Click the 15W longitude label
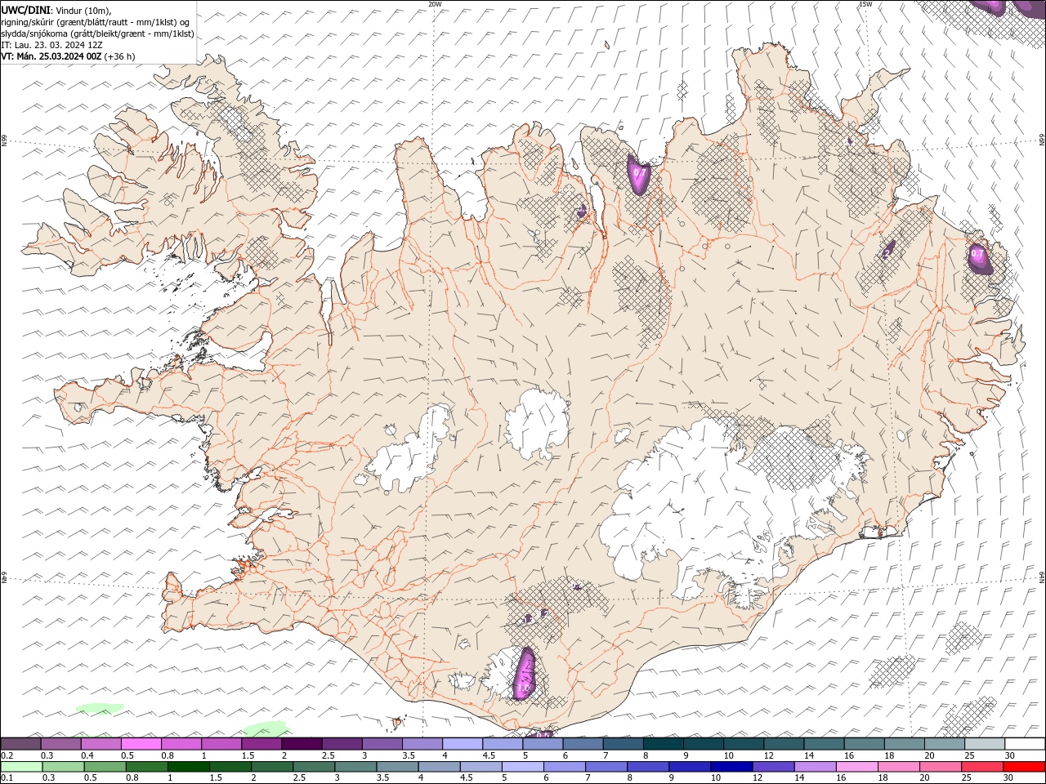The width and height of the screenshot is (1046, 784). click(x=866, y=4)
